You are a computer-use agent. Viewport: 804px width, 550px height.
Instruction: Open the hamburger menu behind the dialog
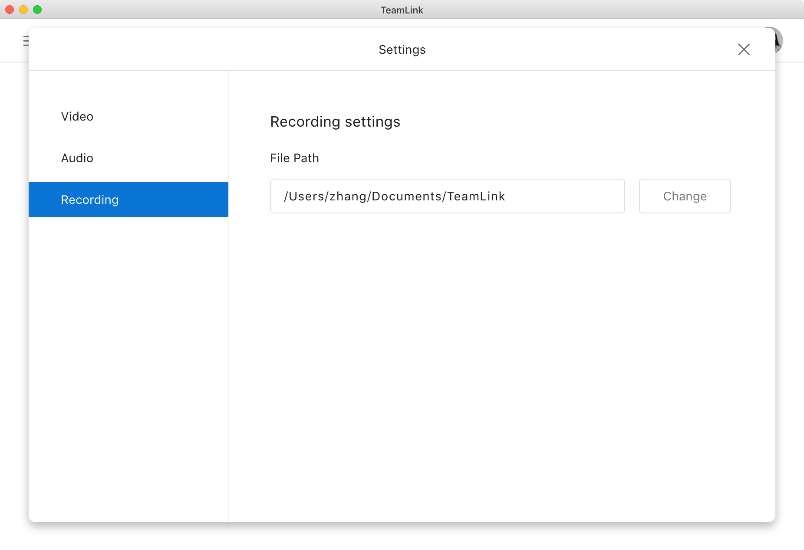pyautogui.click(x=26, y=41)
